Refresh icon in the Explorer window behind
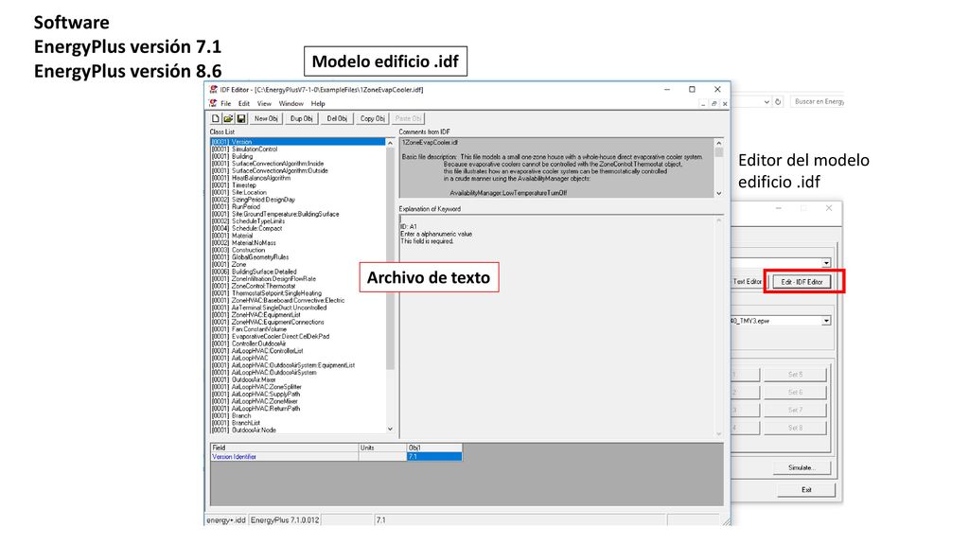Screen dimensions: 969x545 pyautogui.click(x=778, y=102)
